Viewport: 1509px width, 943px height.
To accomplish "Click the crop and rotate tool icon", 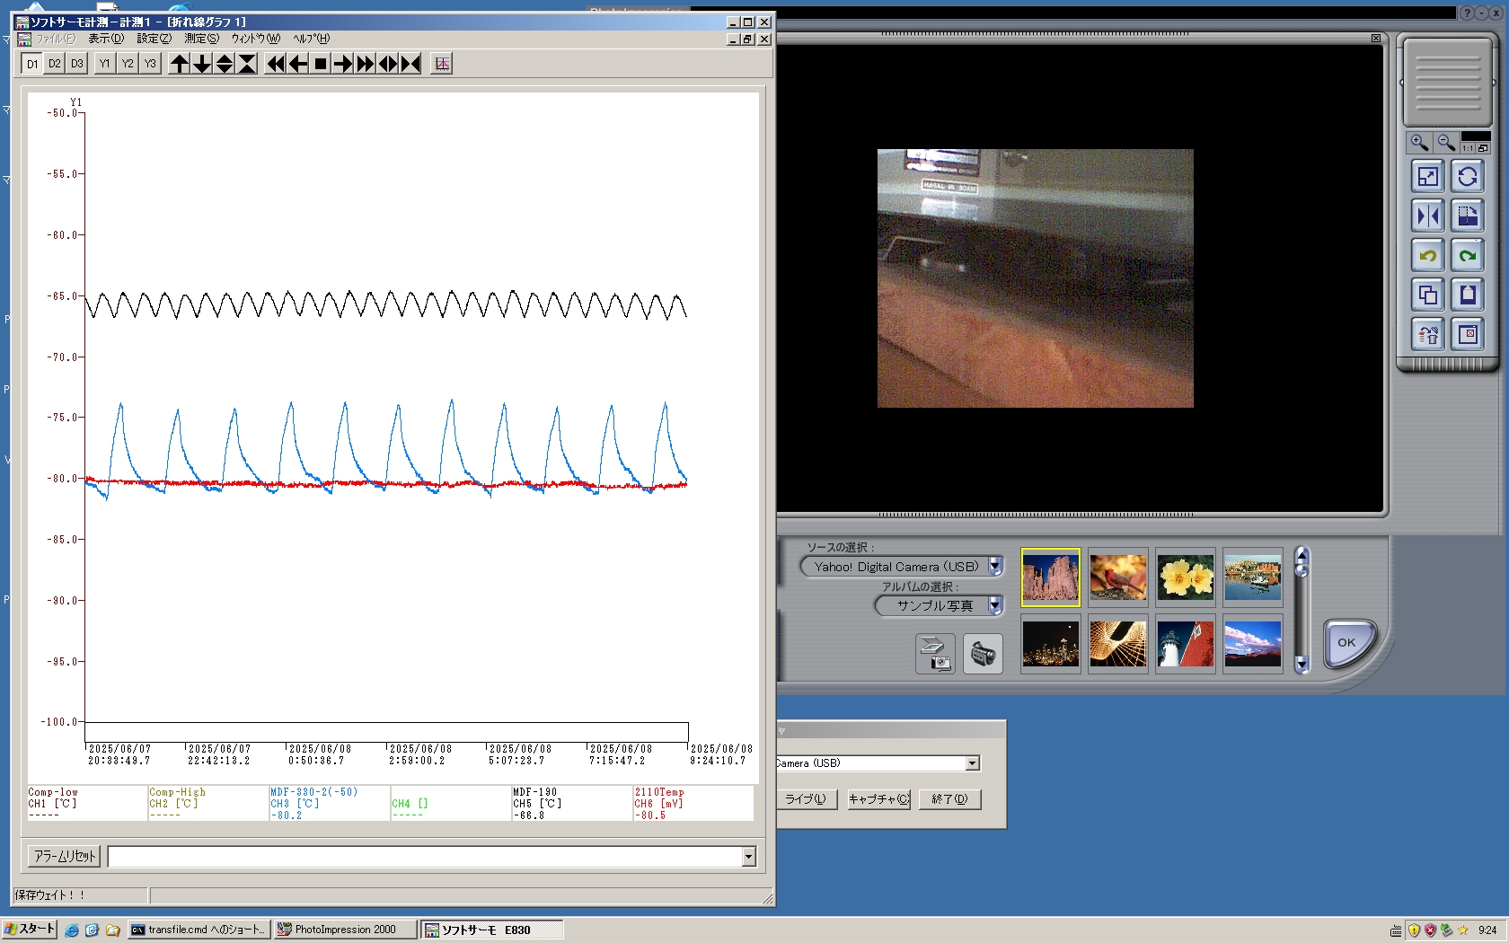I will 1468,216.
